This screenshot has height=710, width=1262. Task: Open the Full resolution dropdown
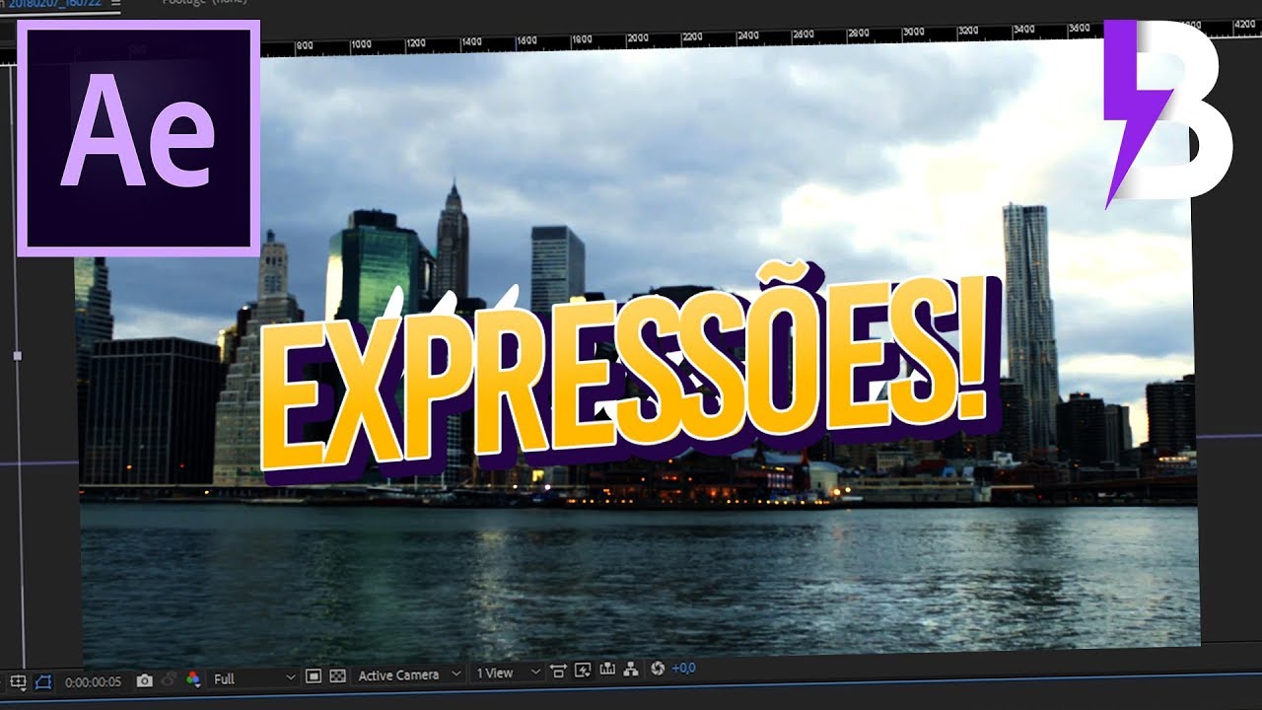252,677
